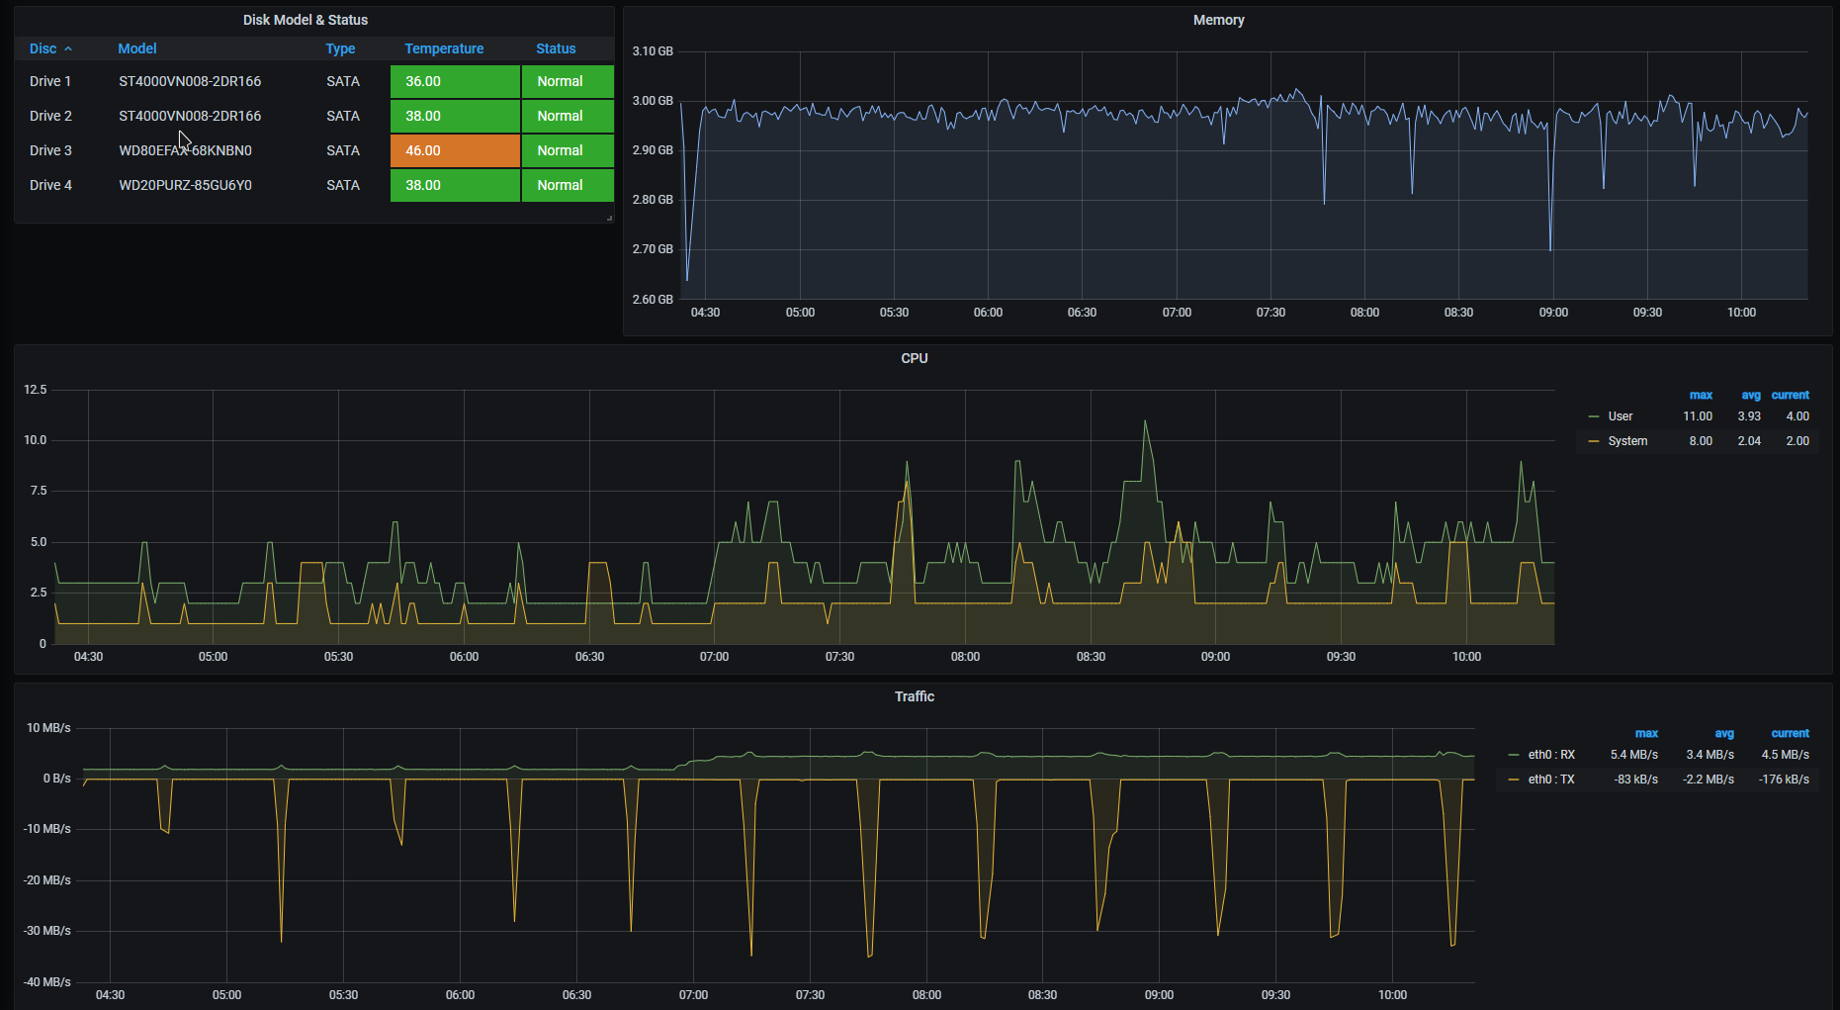Viewport: 1840px width, 1010px height.
Task: Open the Memory panel title menu
Action: [x=1218, y=20]
